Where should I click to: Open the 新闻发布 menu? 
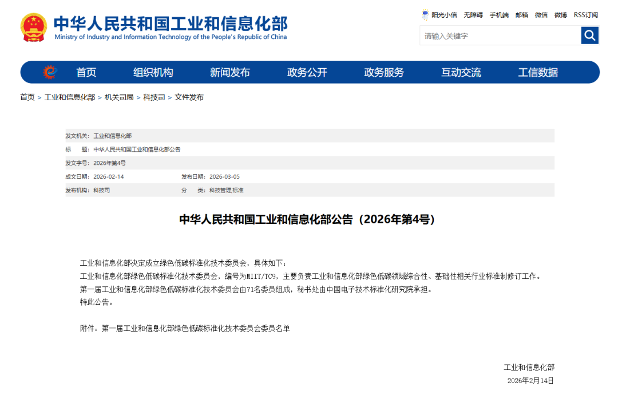pos(230,72)
